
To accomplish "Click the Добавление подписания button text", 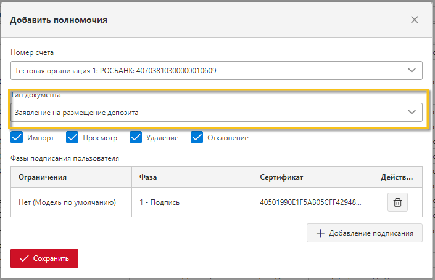I will coord(371,233).
